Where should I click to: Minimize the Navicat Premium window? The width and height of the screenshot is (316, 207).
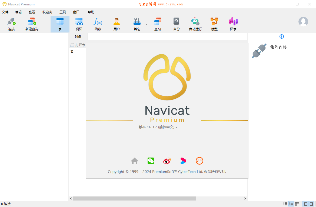[x=285, y=4]
